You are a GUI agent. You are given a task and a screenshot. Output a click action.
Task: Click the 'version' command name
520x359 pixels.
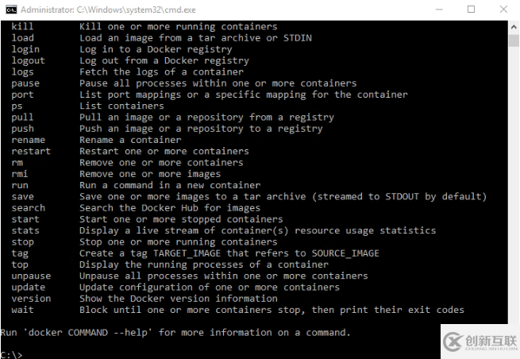pyautogui.click(x=31, y=299)
